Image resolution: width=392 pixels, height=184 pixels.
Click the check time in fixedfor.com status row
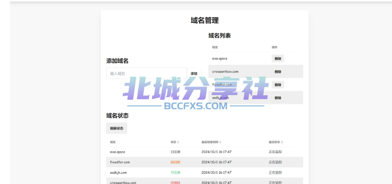click(217, 162)
